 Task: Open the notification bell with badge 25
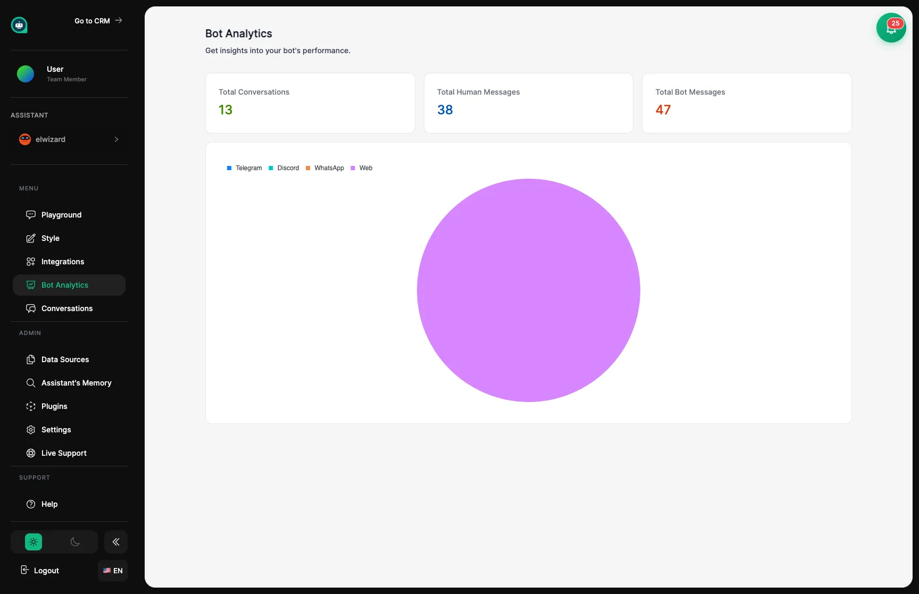pos(891,28)
